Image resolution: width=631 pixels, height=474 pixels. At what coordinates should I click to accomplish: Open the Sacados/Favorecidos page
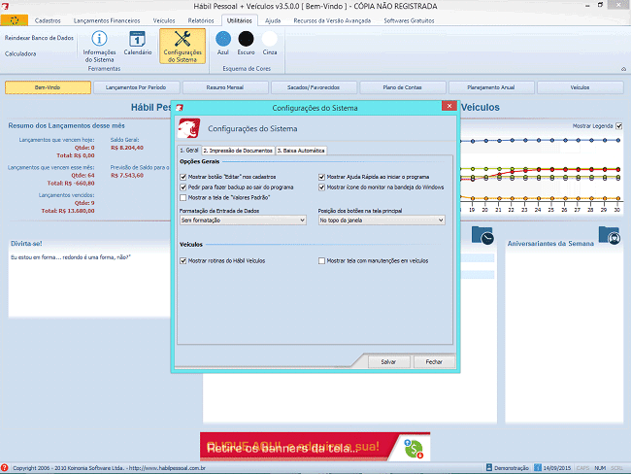point(314,87)
